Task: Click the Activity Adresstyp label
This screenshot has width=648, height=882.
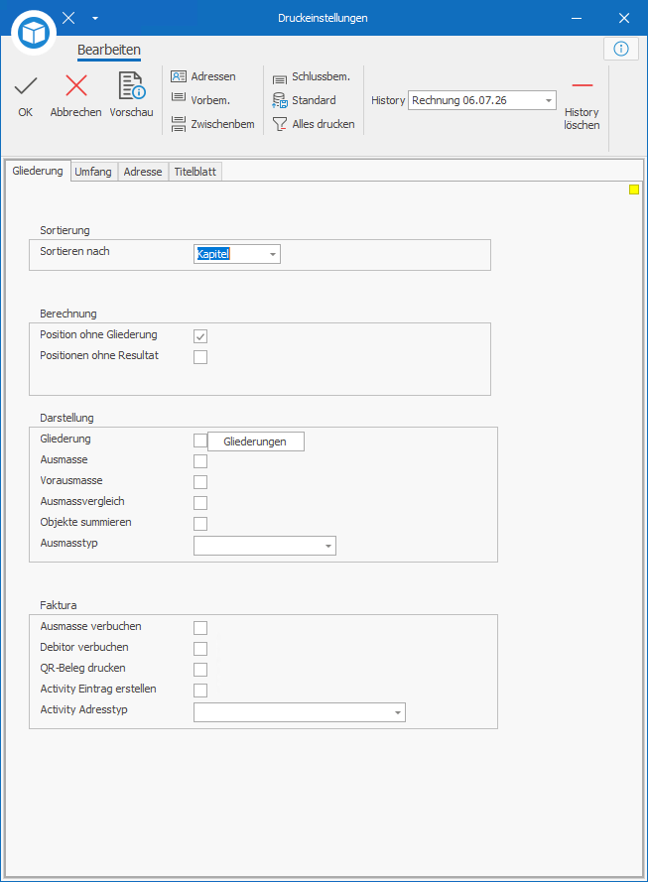Action: click(83, 709)
